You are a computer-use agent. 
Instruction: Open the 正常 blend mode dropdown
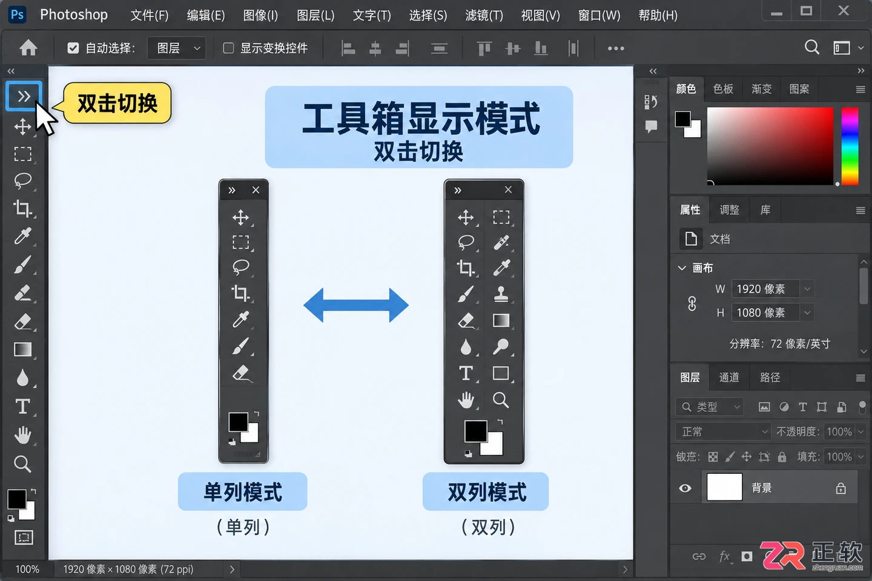[722, 432]
